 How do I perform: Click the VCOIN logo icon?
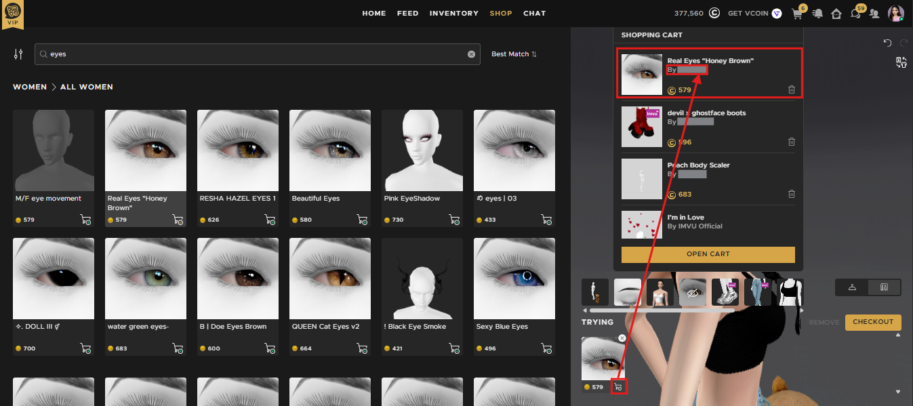(777, 14)
